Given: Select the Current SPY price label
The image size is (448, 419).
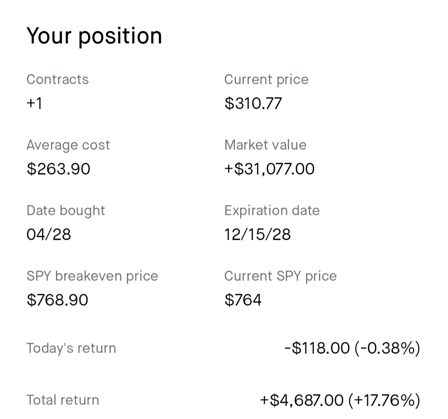Looking at the screenshot, I should (x=280, y=276).
